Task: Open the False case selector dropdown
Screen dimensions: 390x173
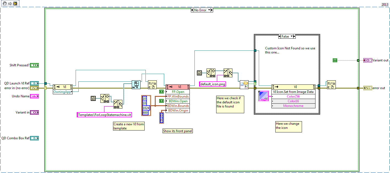Action: [291, 36]
